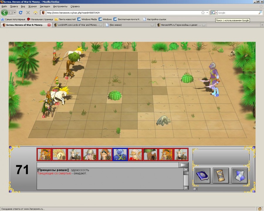Screen dimensions: 264x211
Task: Open the Журнал menu
Action: click(32, 6)
